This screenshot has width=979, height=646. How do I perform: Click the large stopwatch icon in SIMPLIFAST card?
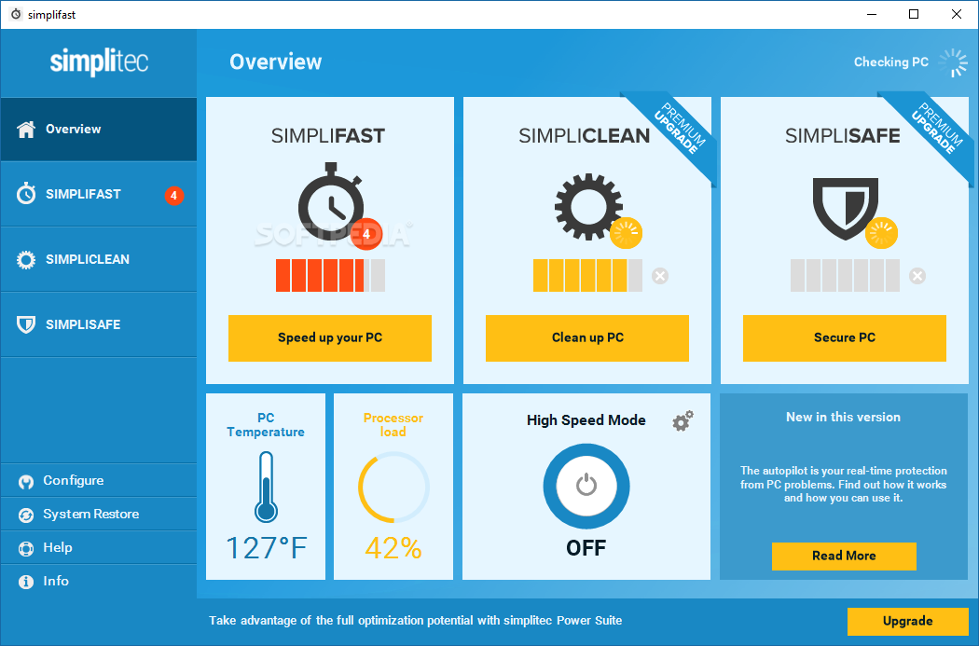[x=330, y=201]
